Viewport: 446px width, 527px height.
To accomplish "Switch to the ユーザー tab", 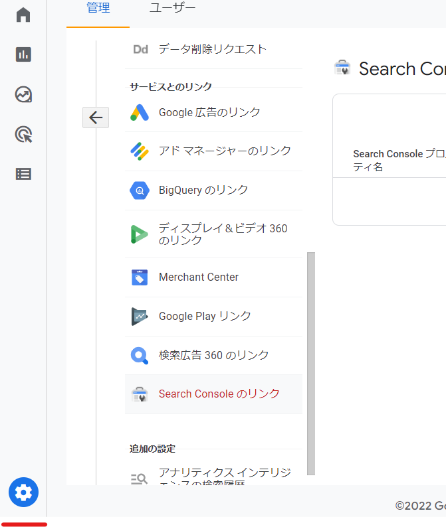I will click(x=172, y=8).
